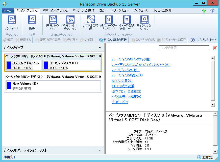The width and height of the screenshot is (220, 162).
Task: Click the Paragon app logo icon
Action: (x=5, y=4)
